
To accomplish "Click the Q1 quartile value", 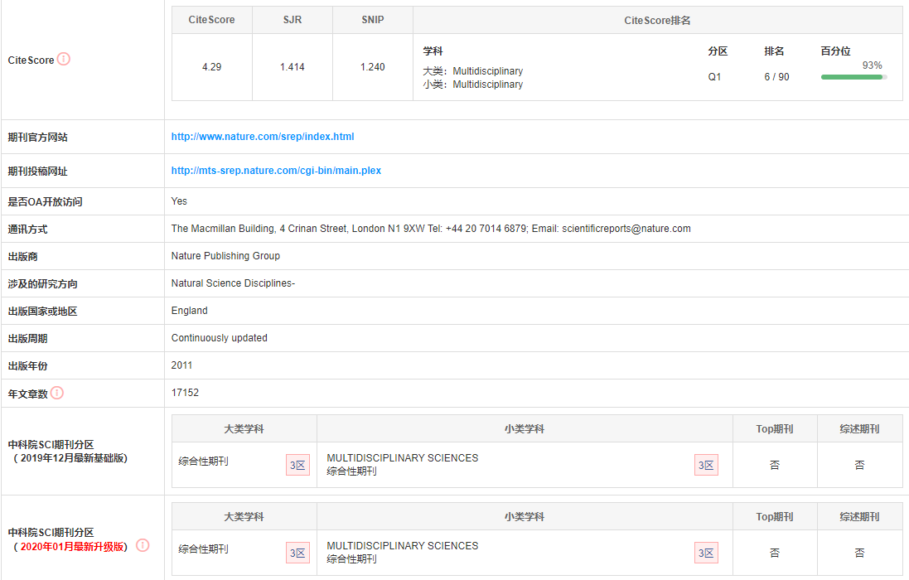I will [x=714, y=77].
